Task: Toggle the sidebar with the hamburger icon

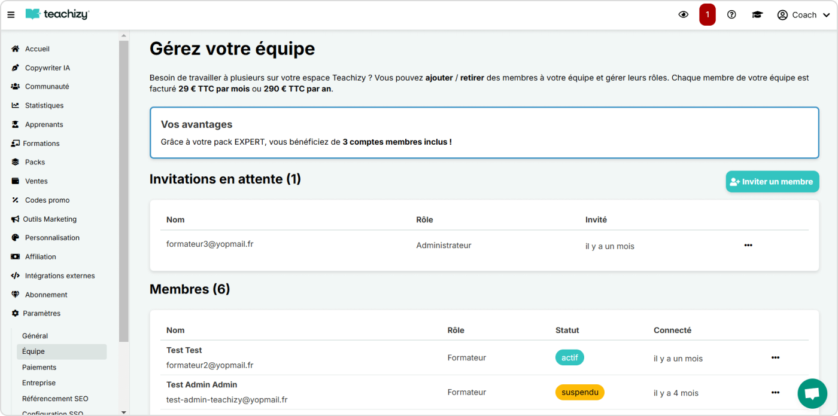Action: (x=11, y=14)
